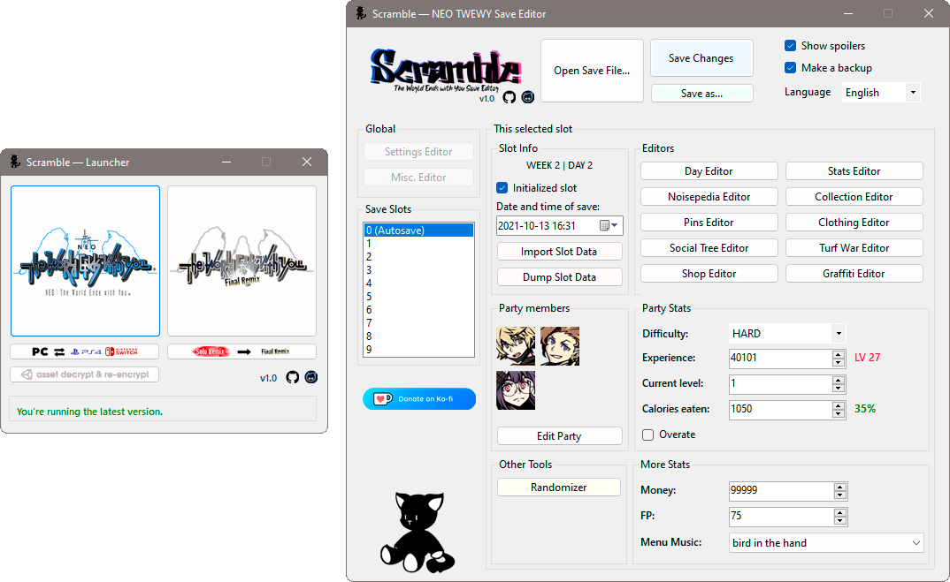Open the Clothing Editor
The height and width of the screenshot is (582, 950).
pyautogui.click(x=854, y=222)
